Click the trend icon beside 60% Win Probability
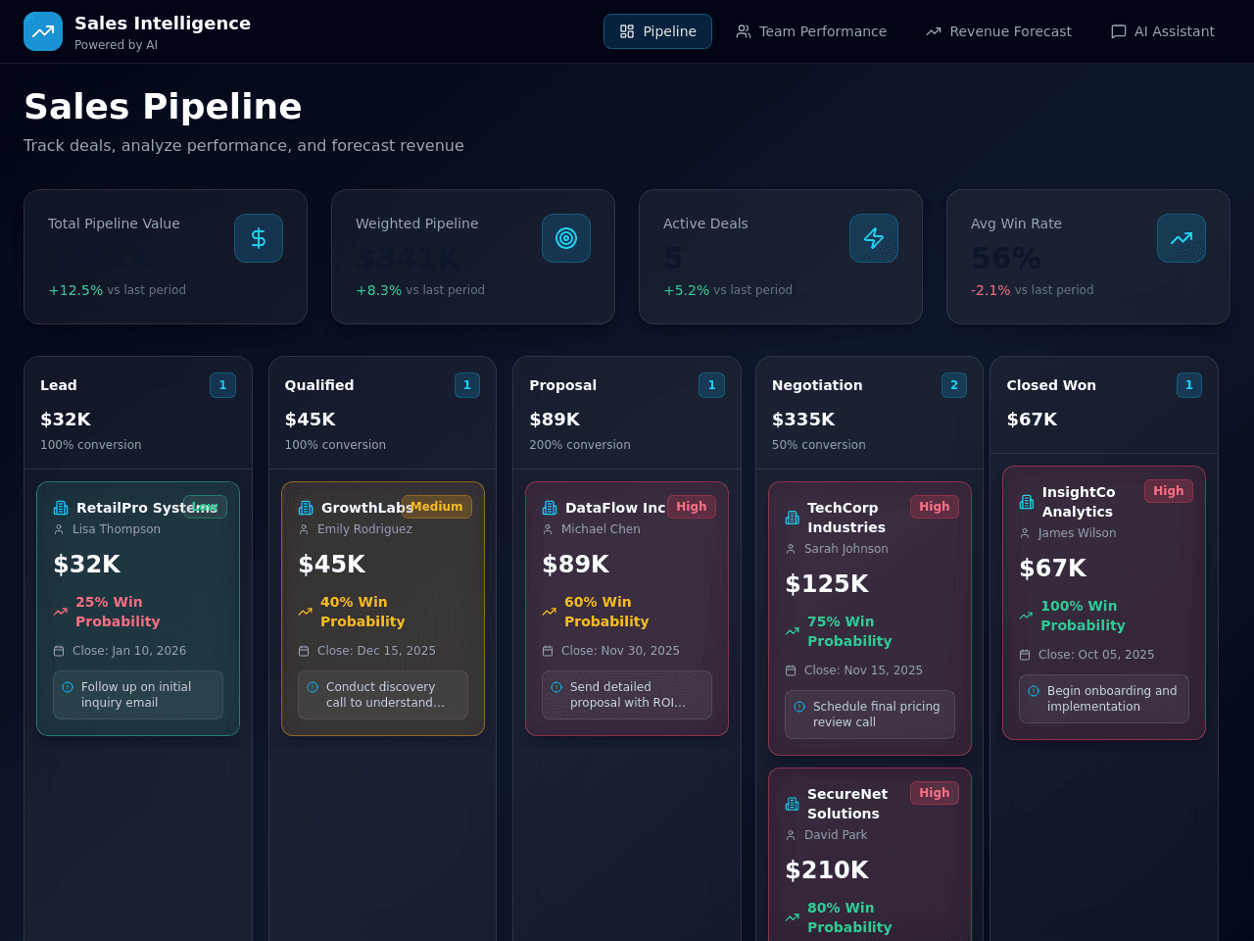 click(550, 612)
